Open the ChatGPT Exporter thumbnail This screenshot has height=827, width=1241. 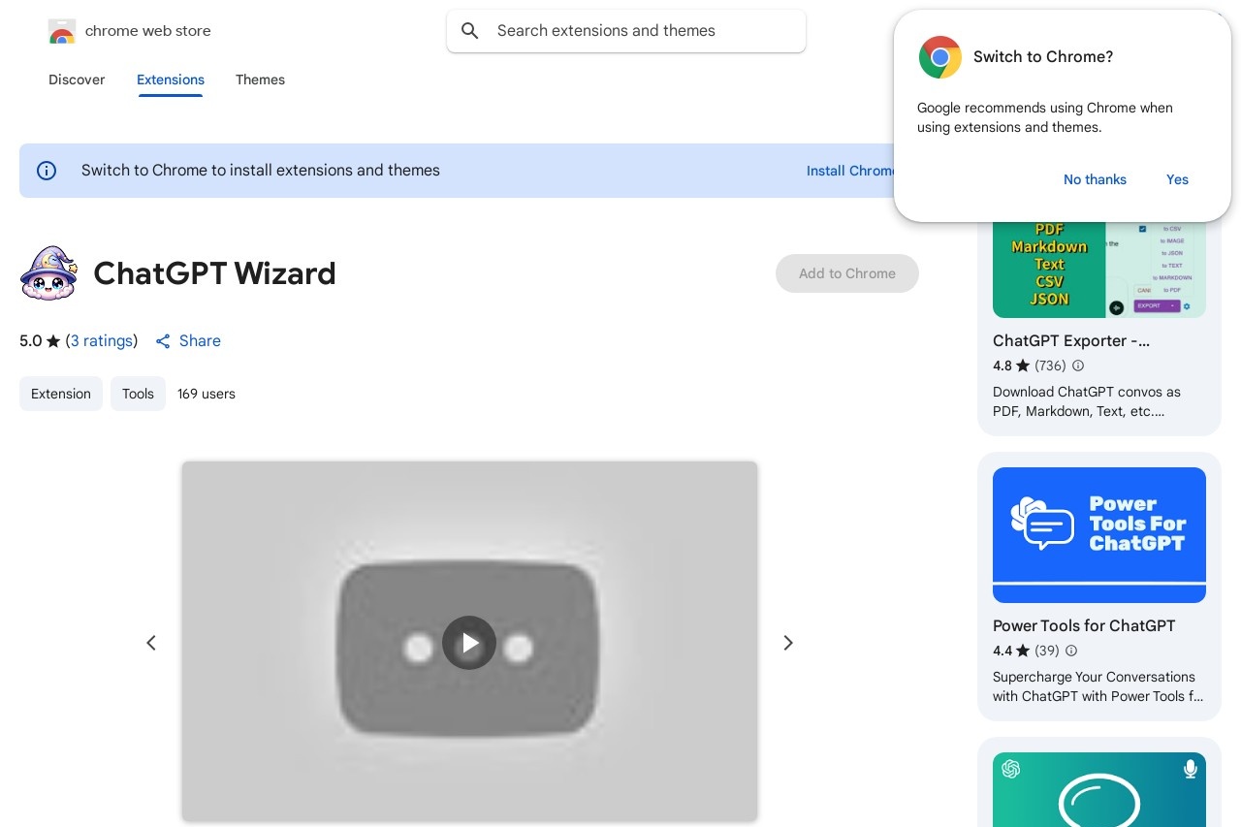click(1099, 270)
